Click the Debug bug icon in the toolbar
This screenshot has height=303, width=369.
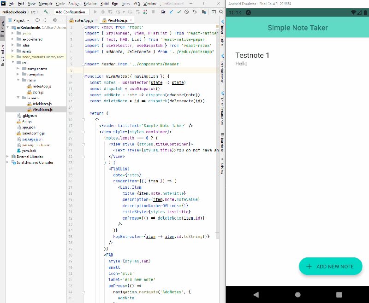click(x=104, y=11)
